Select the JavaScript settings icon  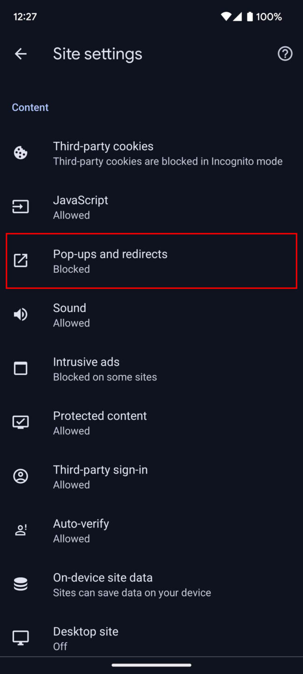tap(21, 206)
